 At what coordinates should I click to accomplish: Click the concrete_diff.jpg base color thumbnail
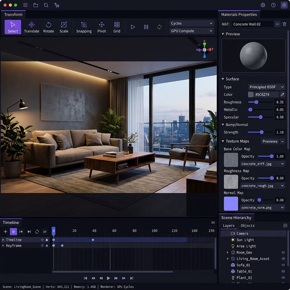tap(231, 159)
